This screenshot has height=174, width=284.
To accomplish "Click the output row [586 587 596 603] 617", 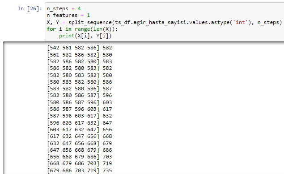I will coord(80,109).
